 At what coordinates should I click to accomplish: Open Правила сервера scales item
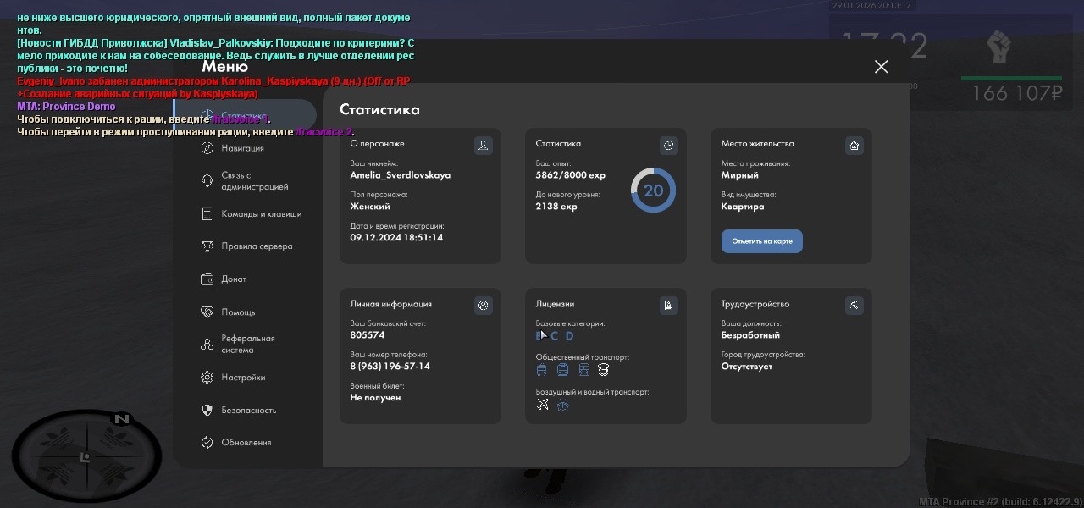tap(246, 246)
